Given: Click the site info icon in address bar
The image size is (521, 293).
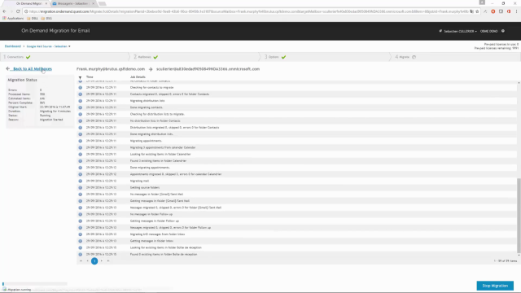Looking at the screenshot, I should point(26,11).
